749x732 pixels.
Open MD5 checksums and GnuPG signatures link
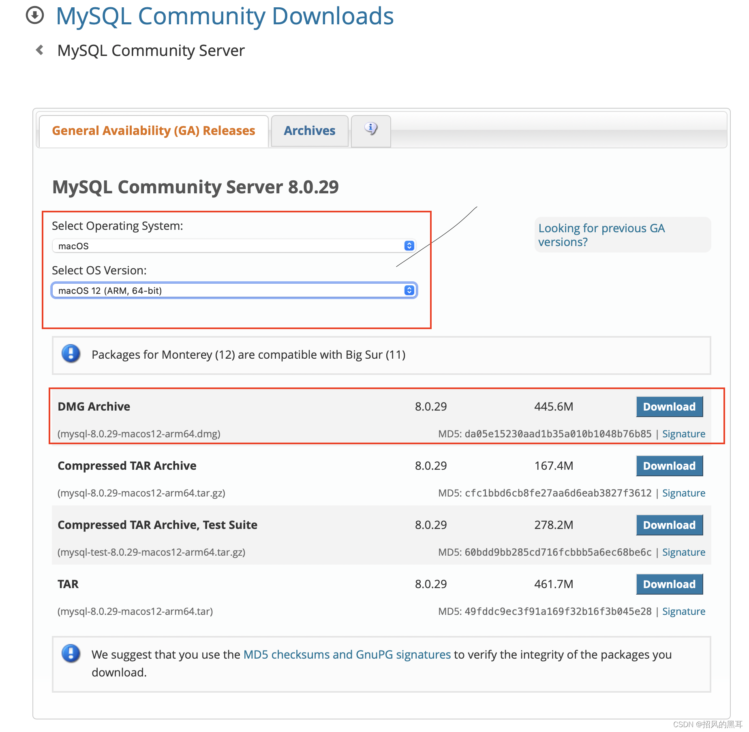click(347, 655)
